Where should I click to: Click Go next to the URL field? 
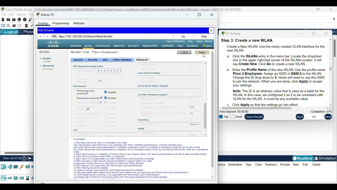point(183,36)
